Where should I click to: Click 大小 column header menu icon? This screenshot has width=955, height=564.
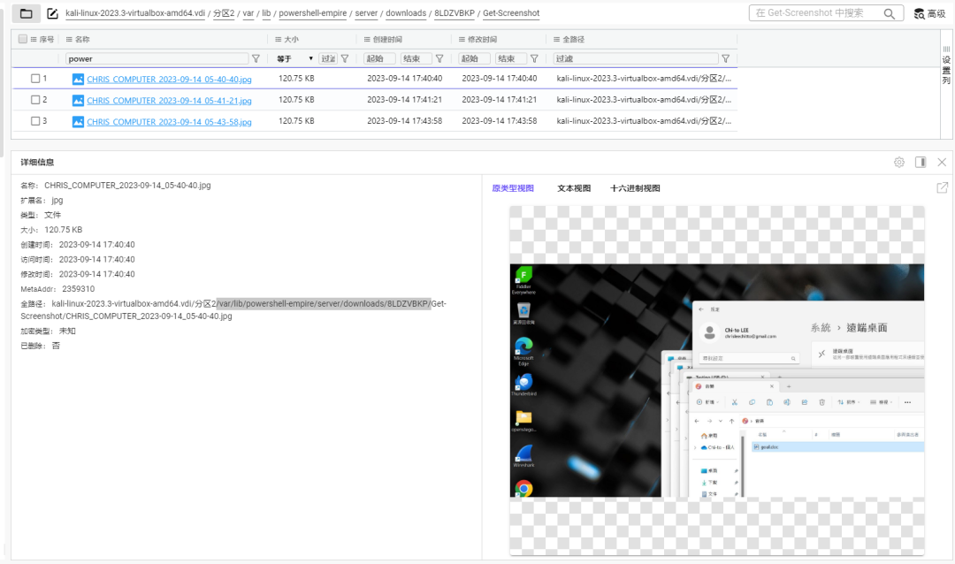[279, 39]
